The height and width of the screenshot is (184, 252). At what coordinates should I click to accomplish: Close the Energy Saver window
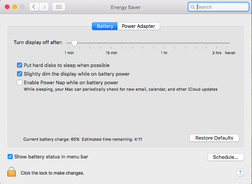coord(7,7)
